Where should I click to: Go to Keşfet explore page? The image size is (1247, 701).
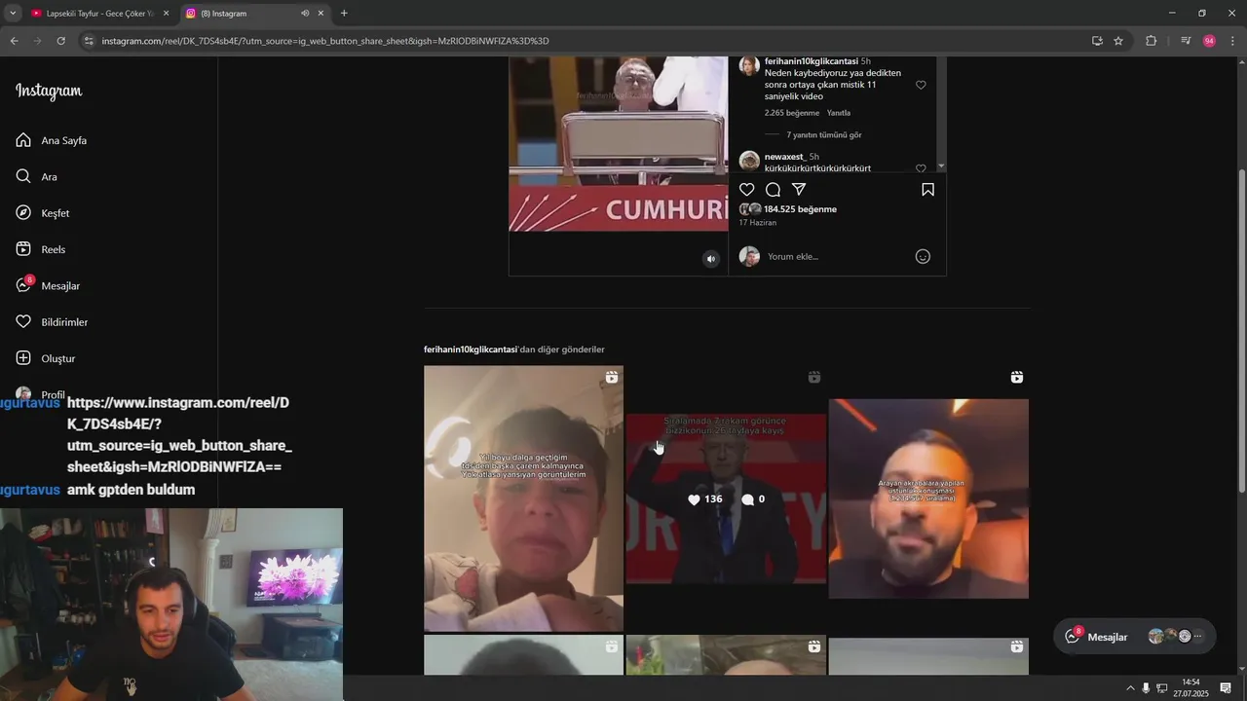click(x=43, y=213)
